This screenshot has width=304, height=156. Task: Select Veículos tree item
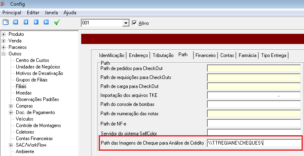click(x=24, y=119)
